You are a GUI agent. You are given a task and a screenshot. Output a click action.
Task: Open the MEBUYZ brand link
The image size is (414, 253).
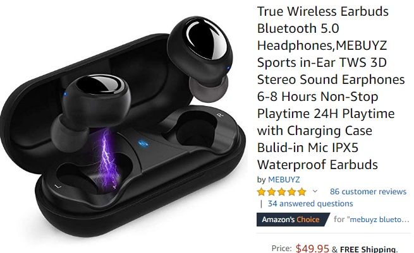284,179
